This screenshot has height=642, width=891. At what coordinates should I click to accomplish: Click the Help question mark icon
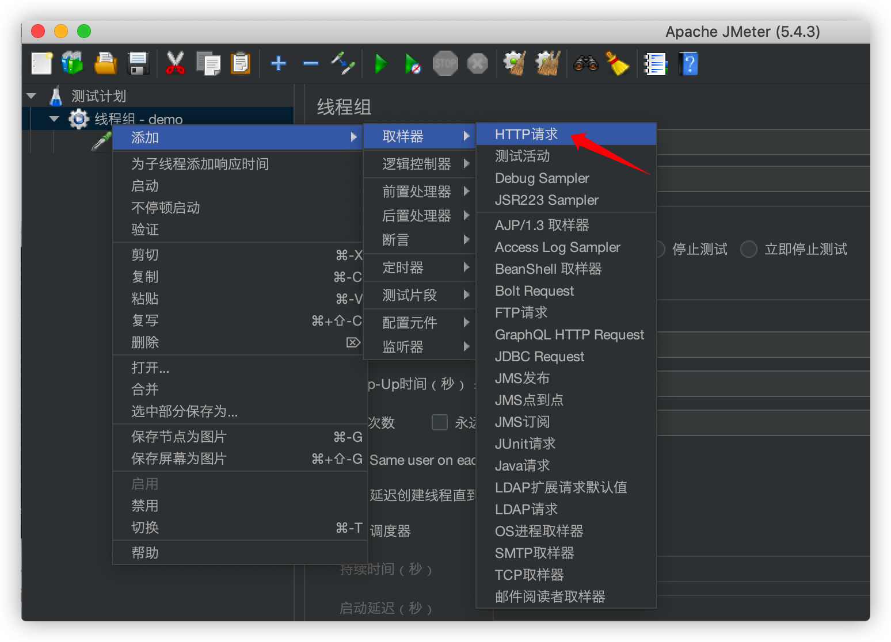tap(688, 63)
